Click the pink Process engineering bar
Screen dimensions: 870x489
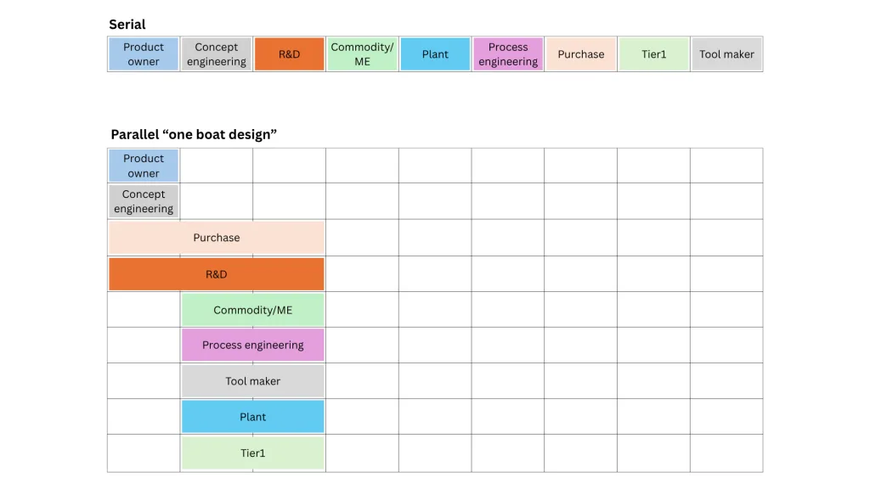pyautogui.click(x=253, y=345)
